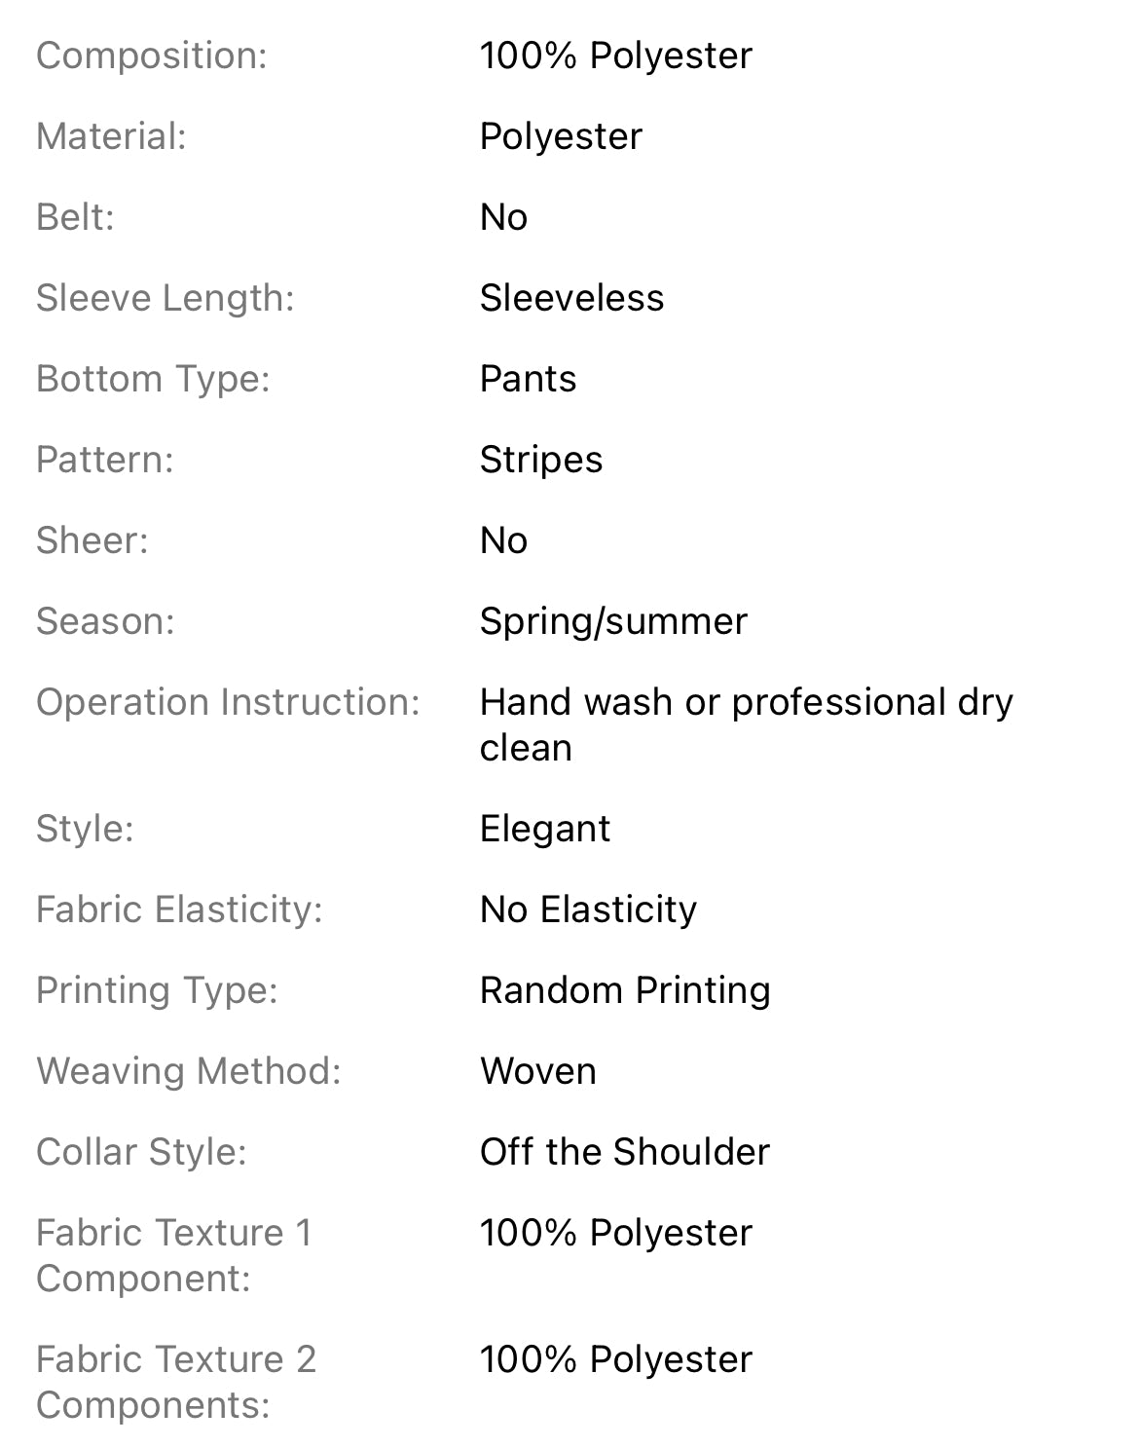This screenshot has width=1139, height=1448.
Task: Select the Woven weaving method value
Action: [x=537, y=1071]
